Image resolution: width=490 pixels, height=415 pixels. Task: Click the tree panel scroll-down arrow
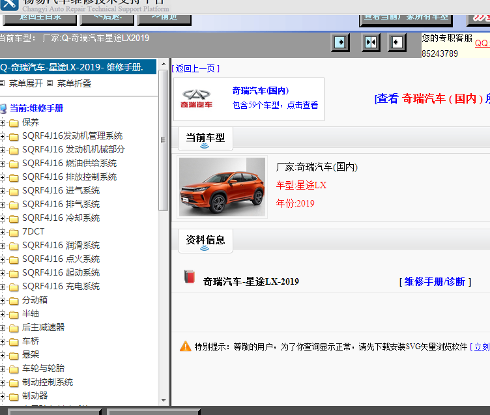(164, 400)
